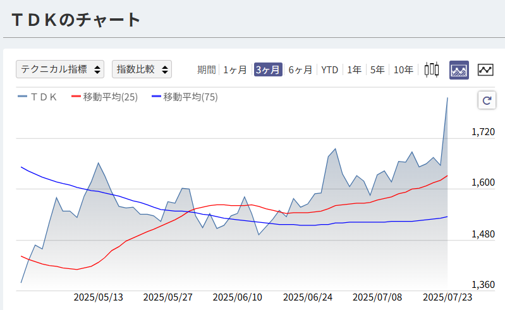Screen dimensions: 505x310
Task: Select the 10年 period
Action: pos(403,70)
